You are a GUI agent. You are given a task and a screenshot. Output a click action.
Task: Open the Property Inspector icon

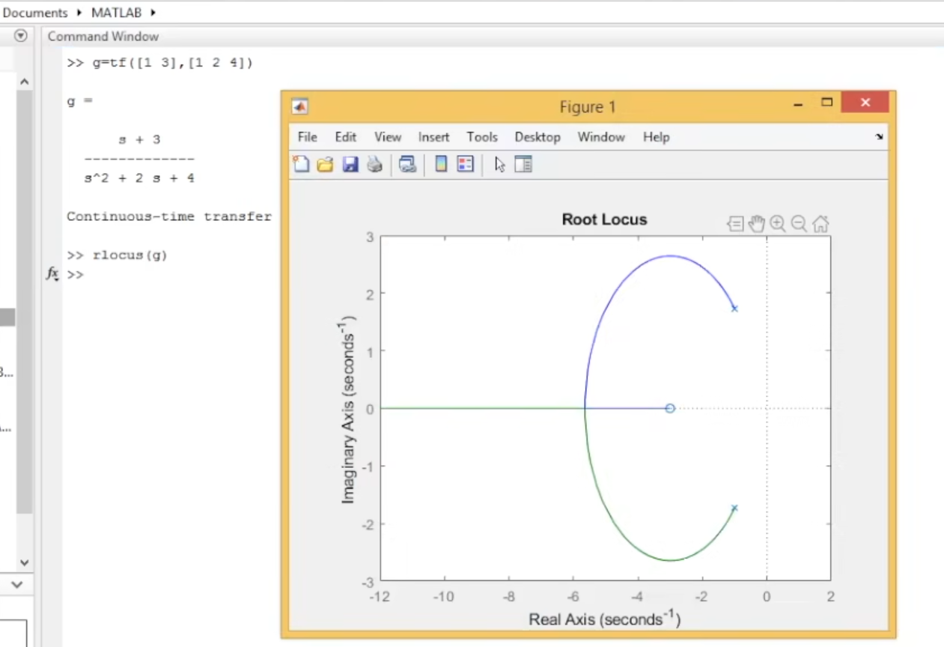(523, 164)
